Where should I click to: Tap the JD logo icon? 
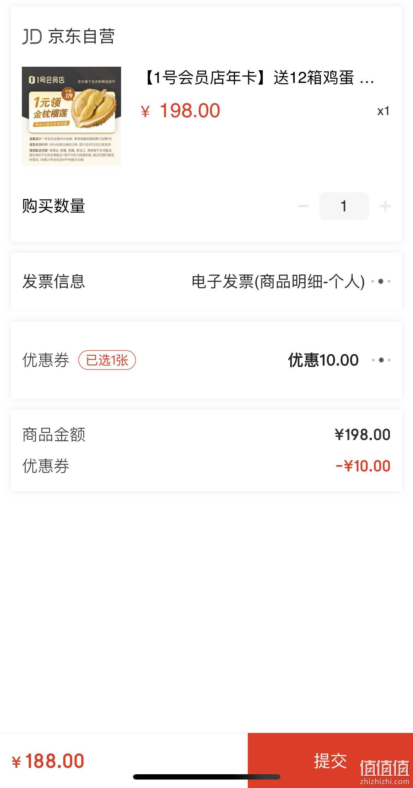pyautogui.click(x=32, y=37)
